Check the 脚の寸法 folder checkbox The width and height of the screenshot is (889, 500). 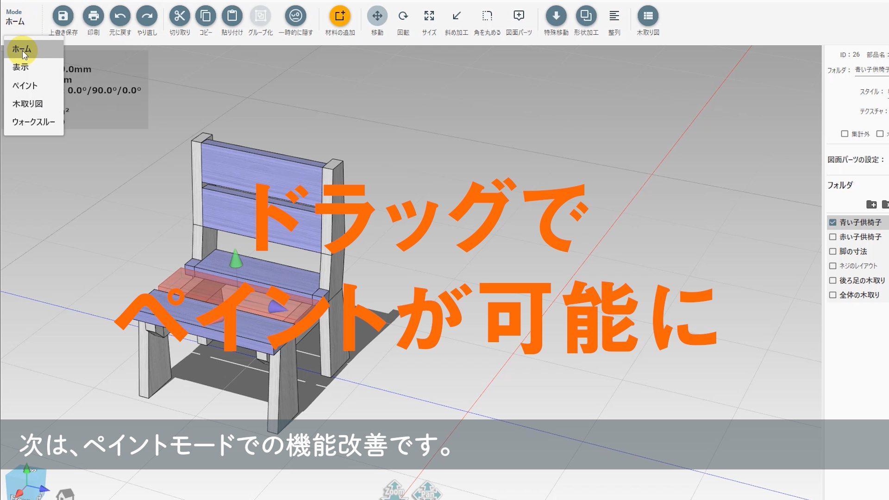coord(833,251)
